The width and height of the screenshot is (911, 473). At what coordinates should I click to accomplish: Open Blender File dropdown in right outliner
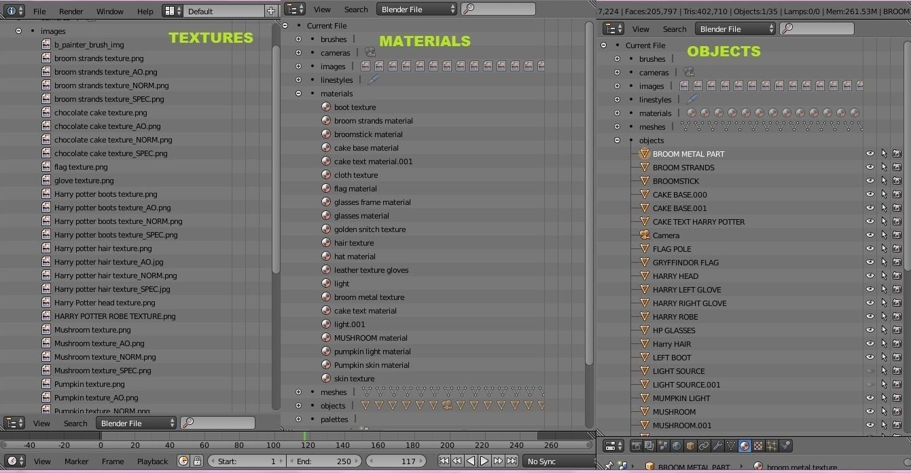coord(735,29)
